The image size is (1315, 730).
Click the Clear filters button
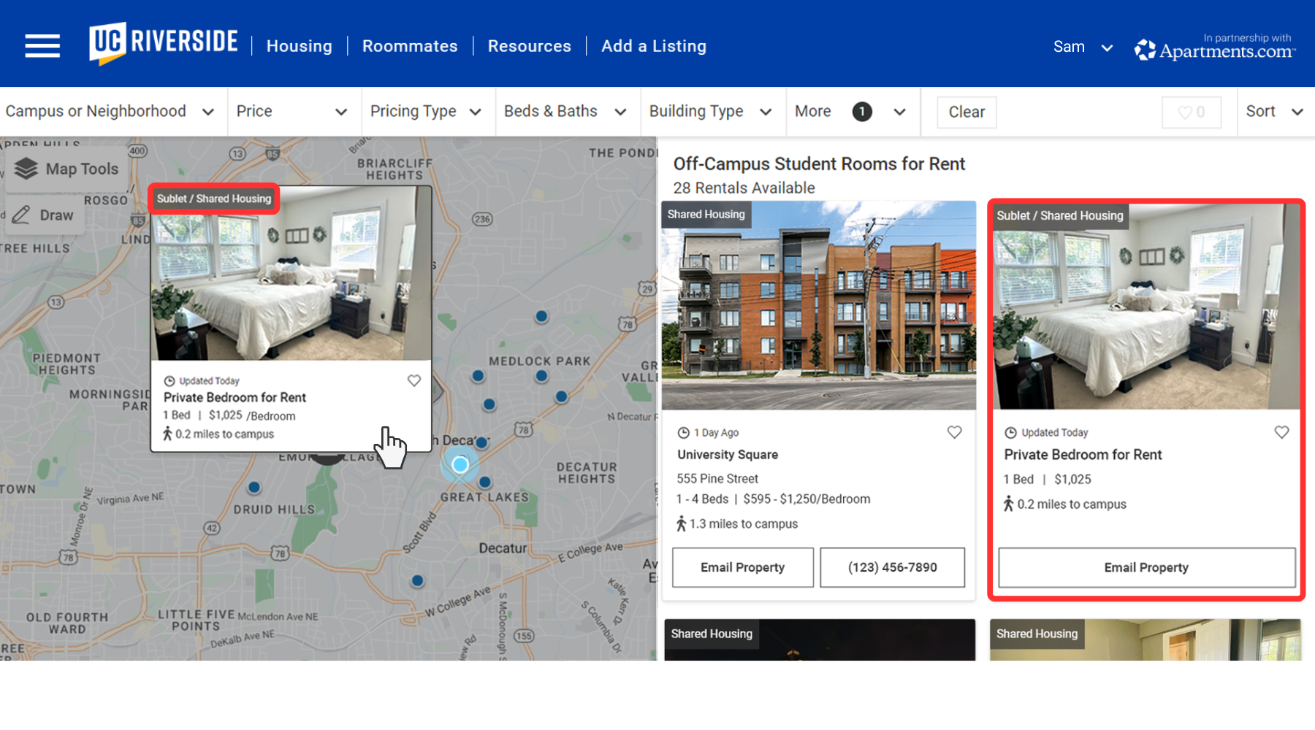[x=967, y=112]
